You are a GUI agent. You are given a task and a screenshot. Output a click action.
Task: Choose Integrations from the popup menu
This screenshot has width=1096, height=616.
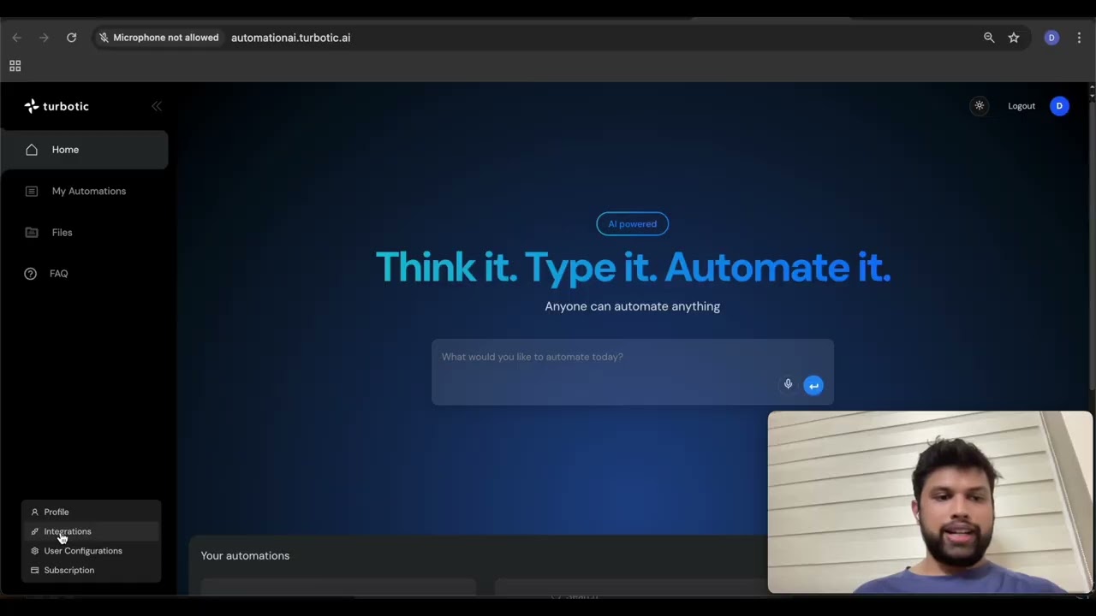click(68, 531)
